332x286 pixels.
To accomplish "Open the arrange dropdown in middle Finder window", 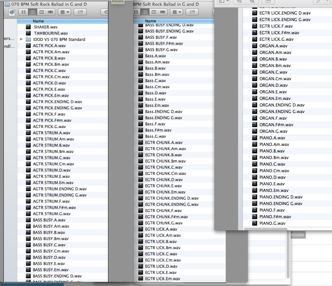I will pyautogui.click(x=176, y=12).
